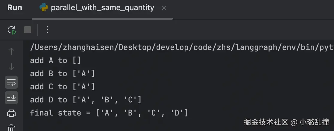Jump down the stack trace arrow
This screenshot has height=131, width=334.
(11, 67)
